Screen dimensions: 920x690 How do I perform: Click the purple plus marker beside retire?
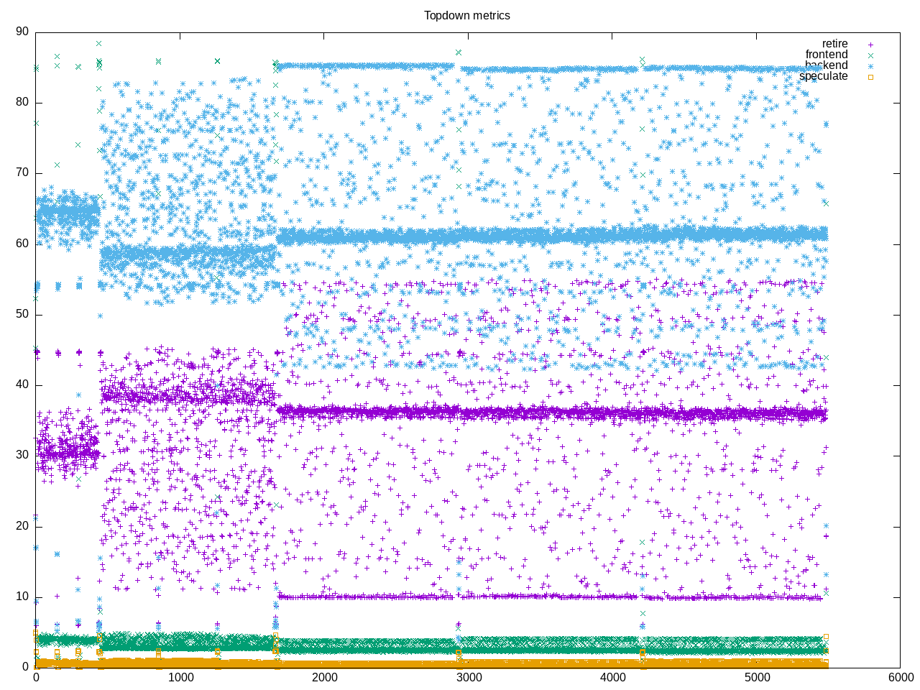[870, 45]
